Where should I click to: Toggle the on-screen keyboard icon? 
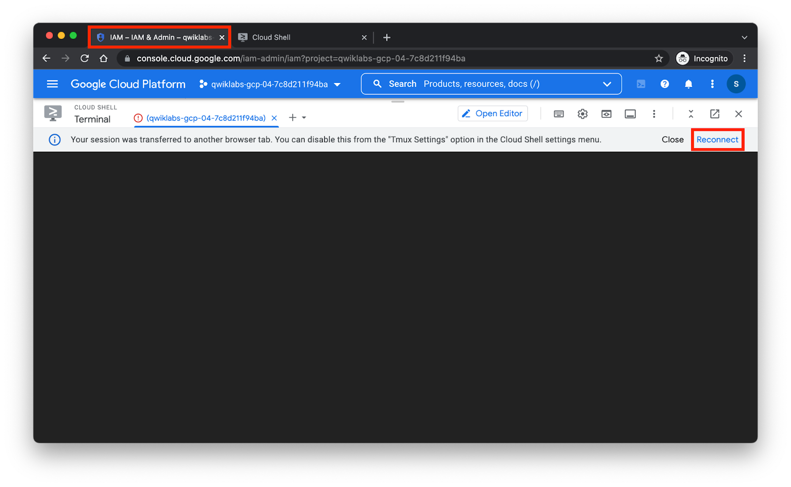point(559,114)
